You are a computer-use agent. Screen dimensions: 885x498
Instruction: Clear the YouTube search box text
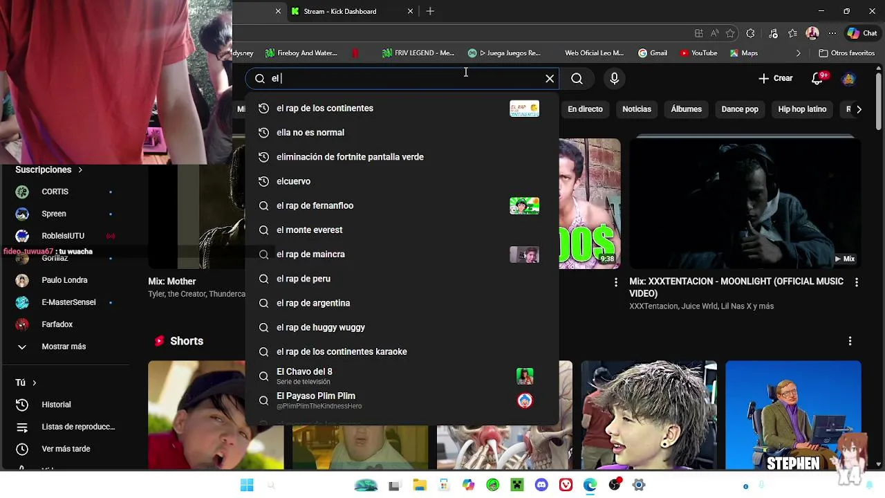pyautogui.click(x=550, y=79)
